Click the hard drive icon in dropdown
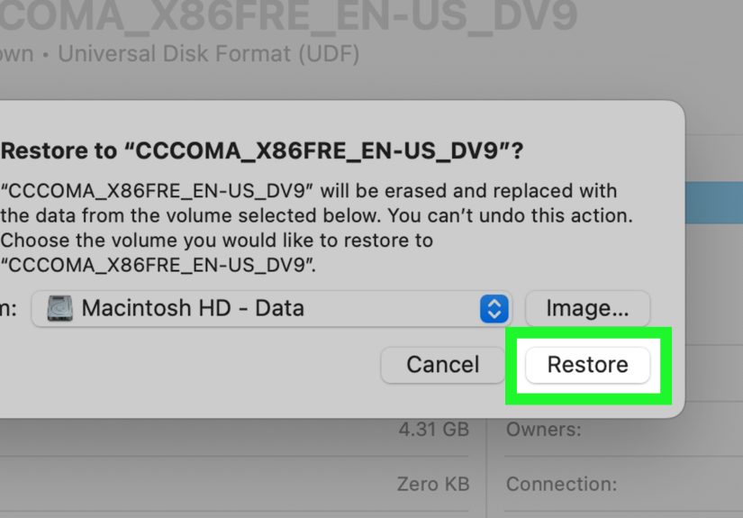The height and width of the screenshot is (518, 743). 60,309
